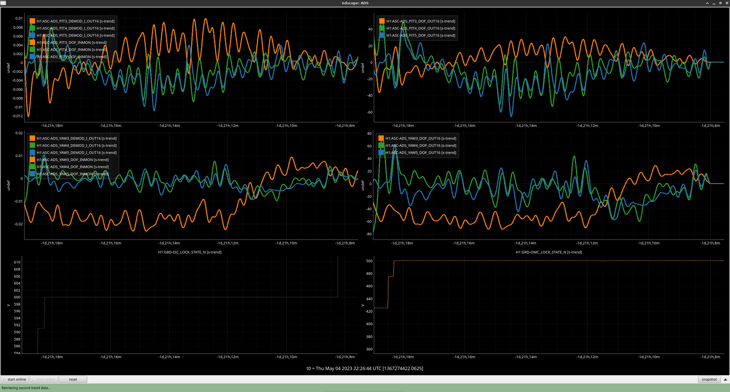
Task: Click the t0 timestamp label text
Action: coord(365,368)
